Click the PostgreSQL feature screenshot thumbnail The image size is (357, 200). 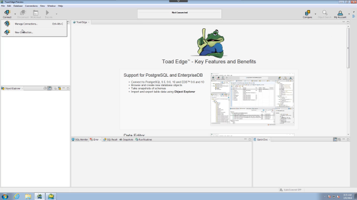point(252,99)
